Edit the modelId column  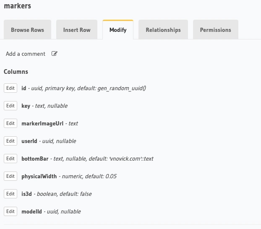point(10,211)
